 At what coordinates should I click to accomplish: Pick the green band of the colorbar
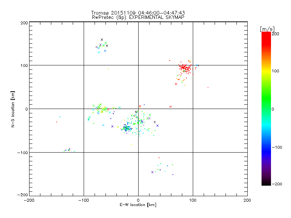click(x=266, y=98)
